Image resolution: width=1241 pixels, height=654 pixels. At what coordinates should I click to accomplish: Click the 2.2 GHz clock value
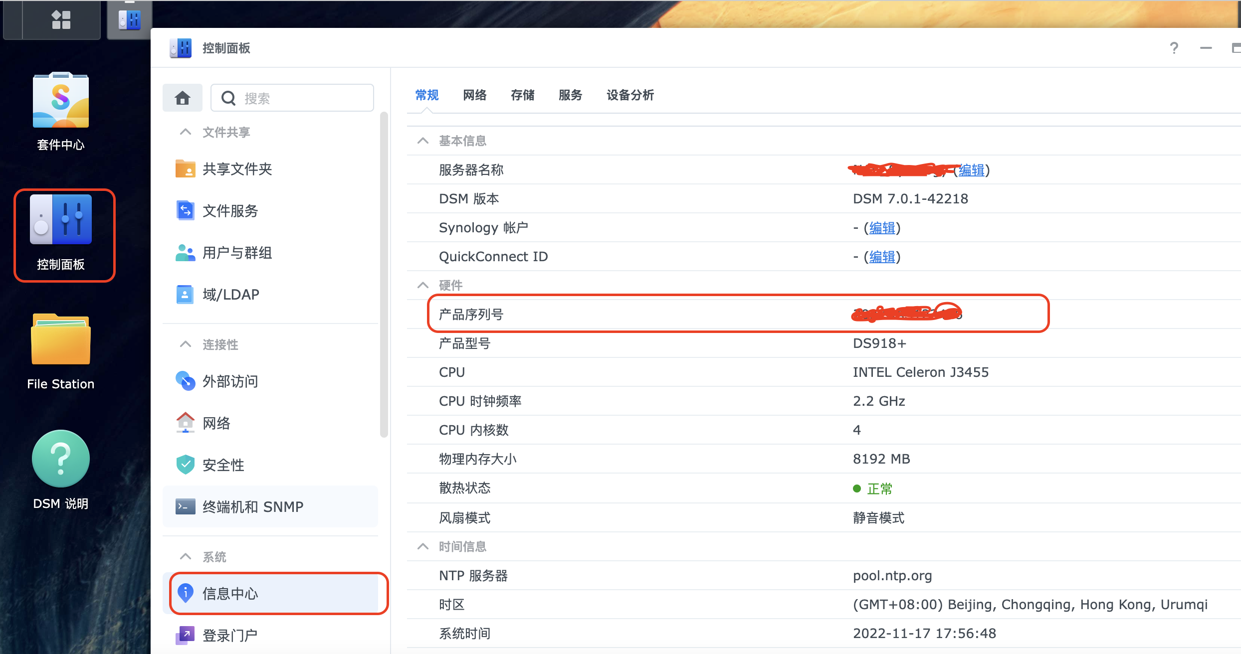point(879,401)
